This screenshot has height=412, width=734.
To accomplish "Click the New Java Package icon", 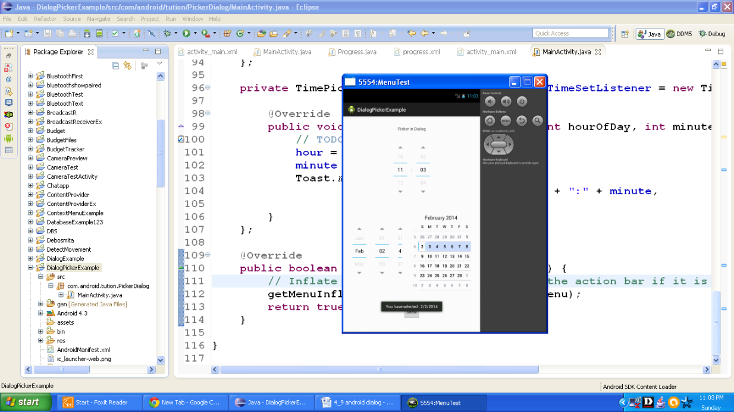I will (227, 33).
